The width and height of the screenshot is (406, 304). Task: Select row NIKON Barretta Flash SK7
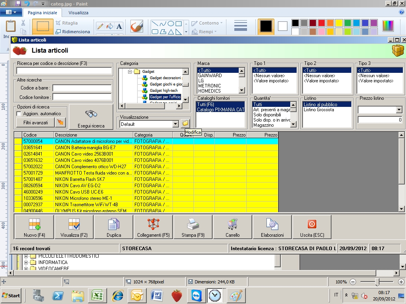click(x=146, y=179)
